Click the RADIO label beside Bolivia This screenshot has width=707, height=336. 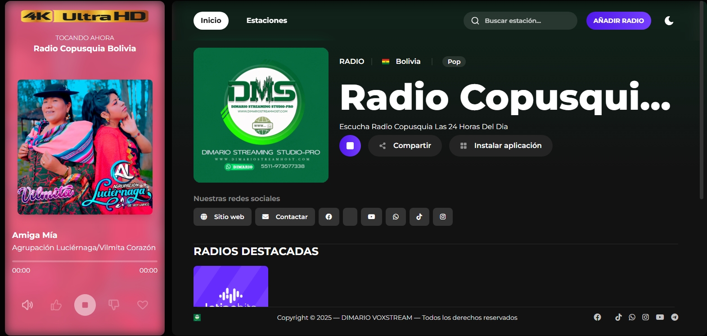(352, 62)
